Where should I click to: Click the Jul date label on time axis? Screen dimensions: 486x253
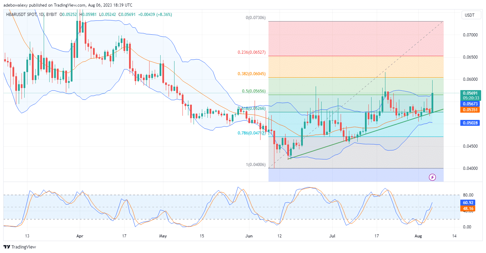tap(332, 236)
